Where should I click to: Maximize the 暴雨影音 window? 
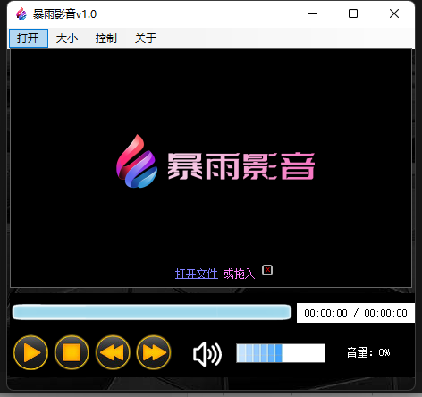tap(353, 13)
